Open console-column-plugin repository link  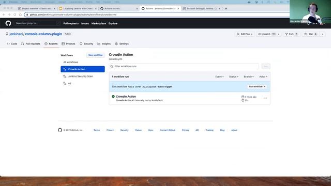(x=43, y=34)
